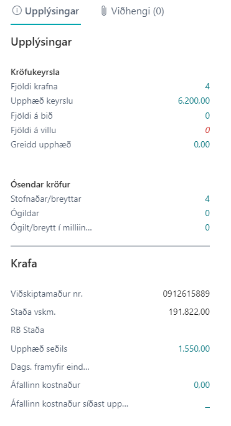This screenshot has width=231, height=426.
Task: Open the Fjöldi krafna value 4
Action: [x=207, y=87]
